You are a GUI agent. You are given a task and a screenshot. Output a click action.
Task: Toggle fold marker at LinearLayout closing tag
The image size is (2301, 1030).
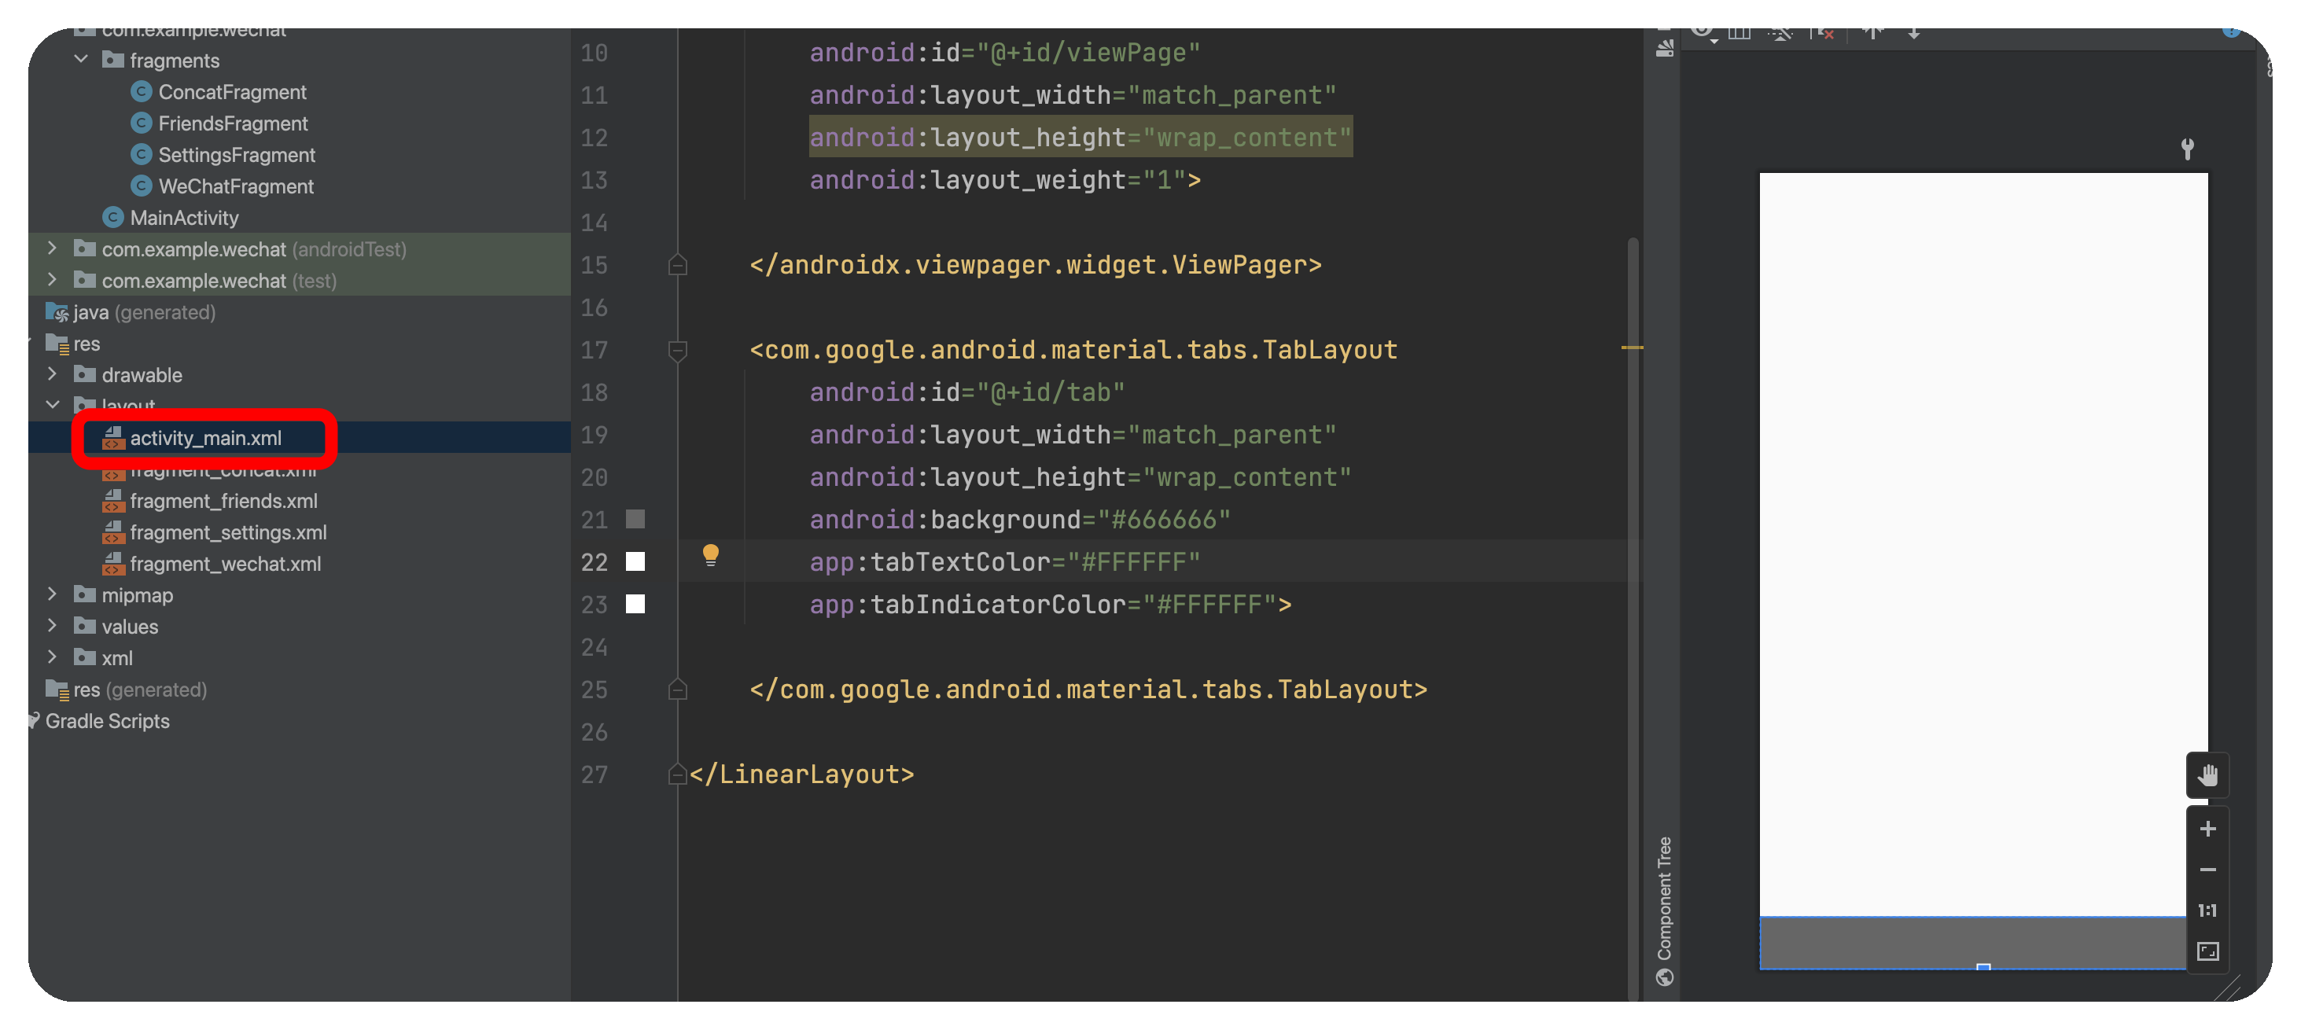[x=678, y=774]
